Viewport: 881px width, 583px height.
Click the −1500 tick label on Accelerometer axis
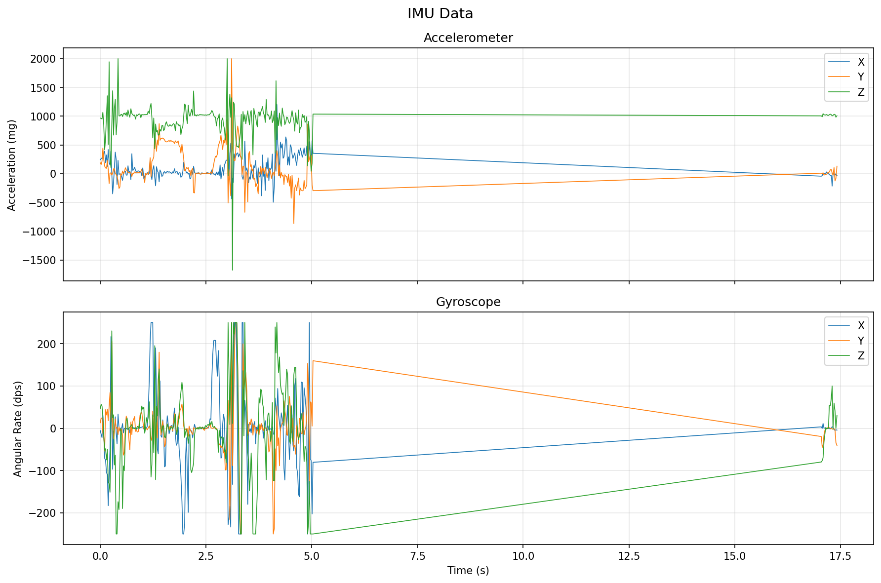(40, 260)
